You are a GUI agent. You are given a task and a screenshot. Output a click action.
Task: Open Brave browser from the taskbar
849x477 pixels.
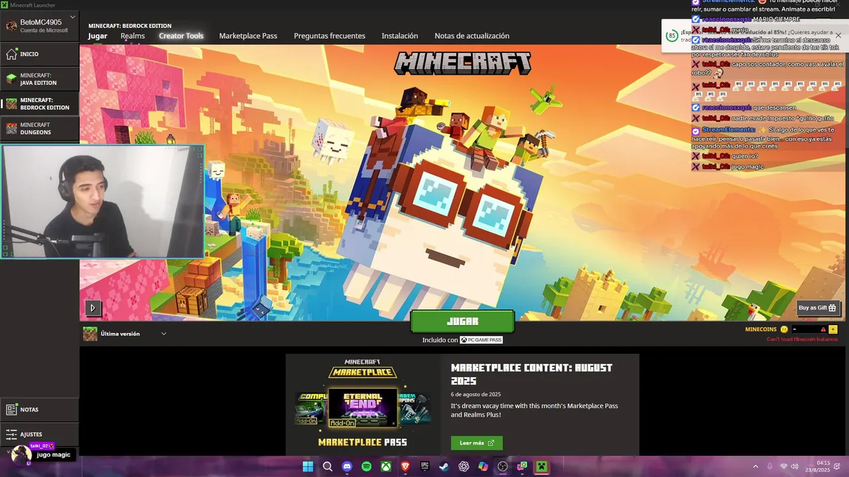pos(405,466)
